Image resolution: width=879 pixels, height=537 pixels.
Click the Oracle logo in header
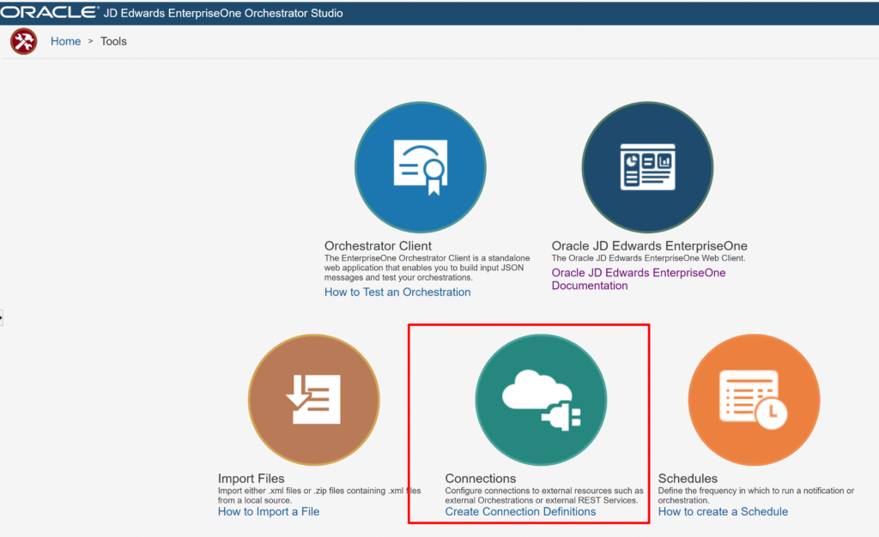pyautogui.click(x=49, y=12)
